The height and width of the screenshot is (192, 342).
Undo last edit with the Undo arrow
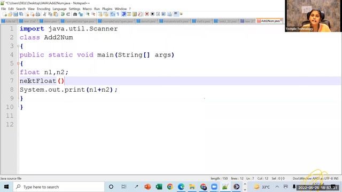63,14
